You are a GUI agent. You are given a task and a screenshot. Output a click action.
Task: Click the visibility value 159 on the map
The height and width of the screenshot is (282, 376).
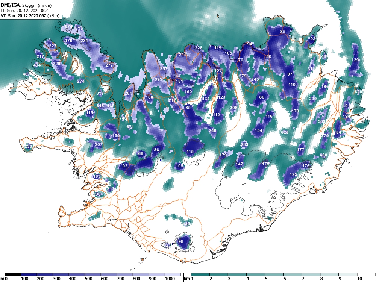116,136
